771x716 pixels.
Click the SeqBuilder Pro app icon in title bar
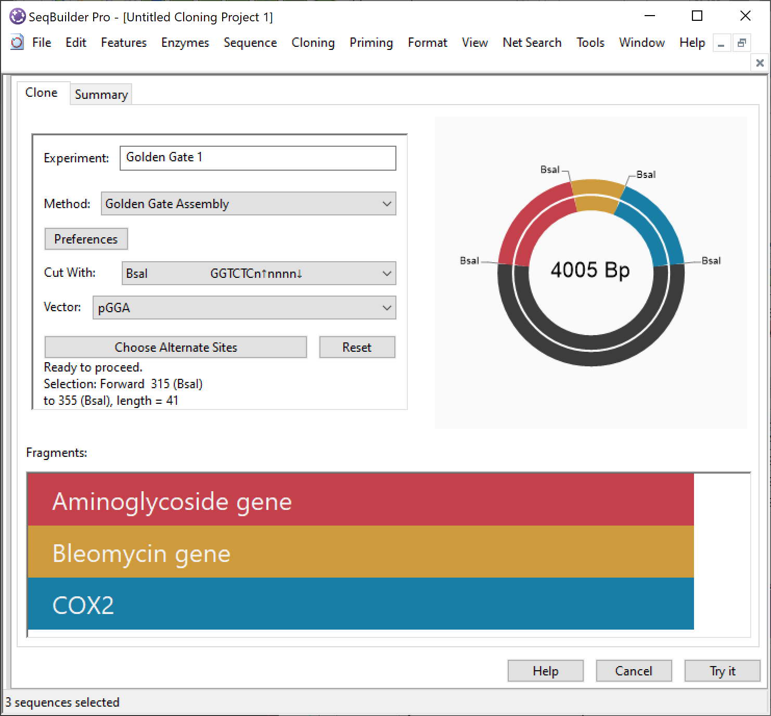[17, 17]
